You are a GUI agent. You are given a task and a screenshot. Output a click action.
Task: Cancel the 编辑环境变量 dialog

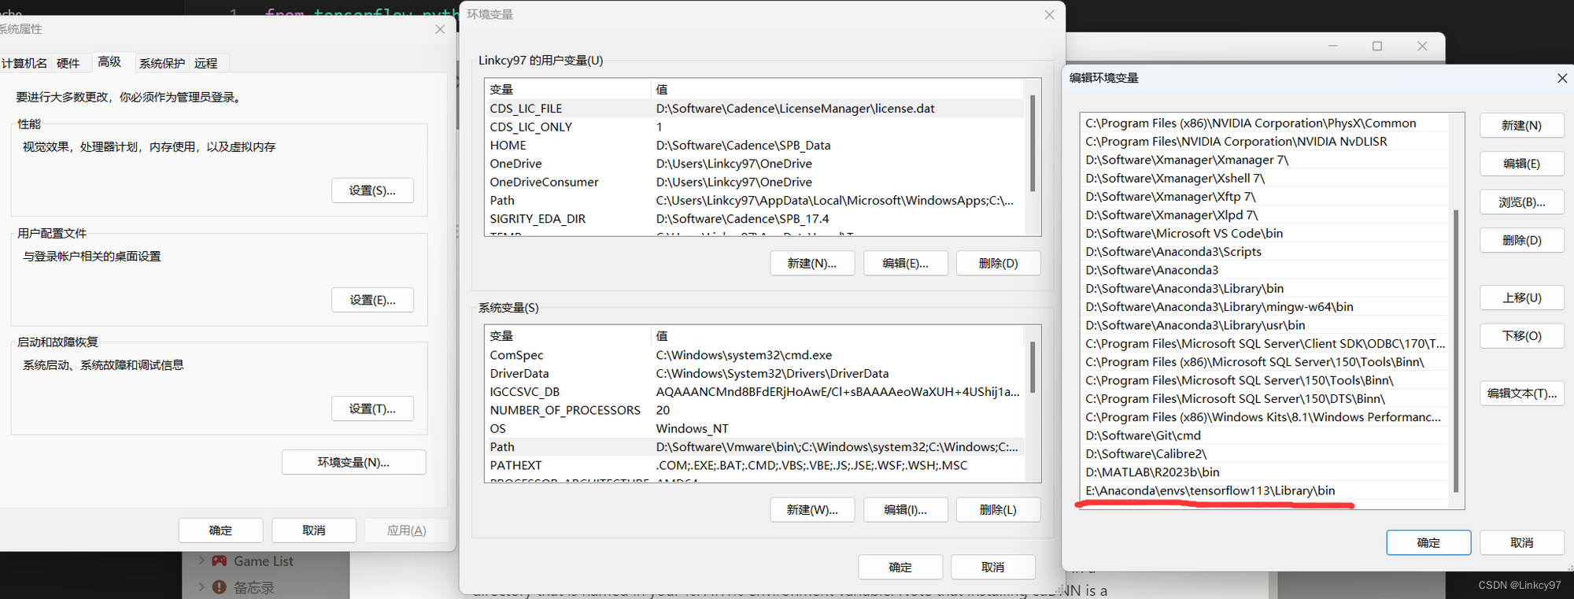point(1521,542)
